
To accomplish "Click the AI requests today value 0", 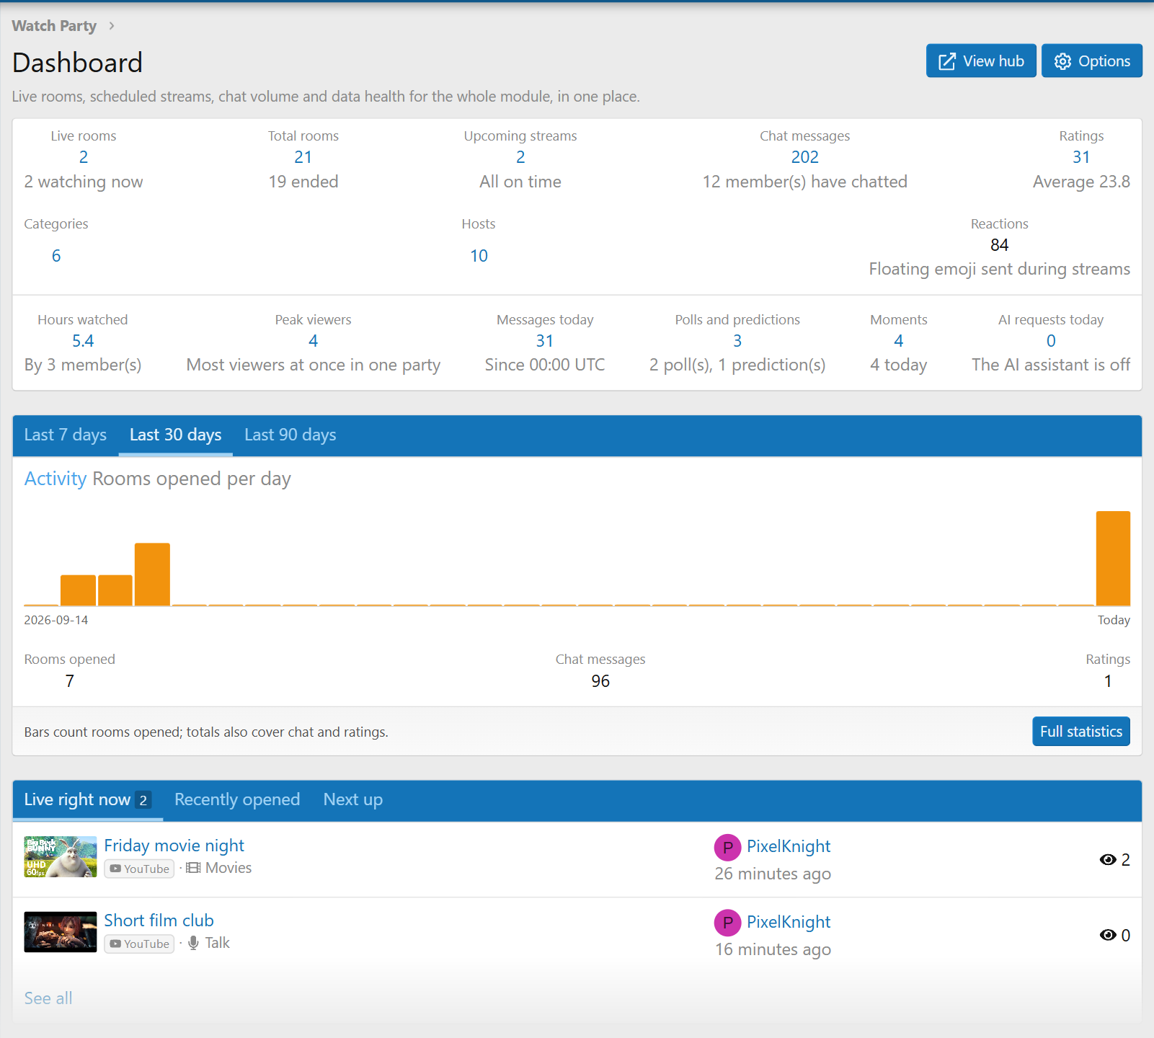I will (x=1051, y=341).
